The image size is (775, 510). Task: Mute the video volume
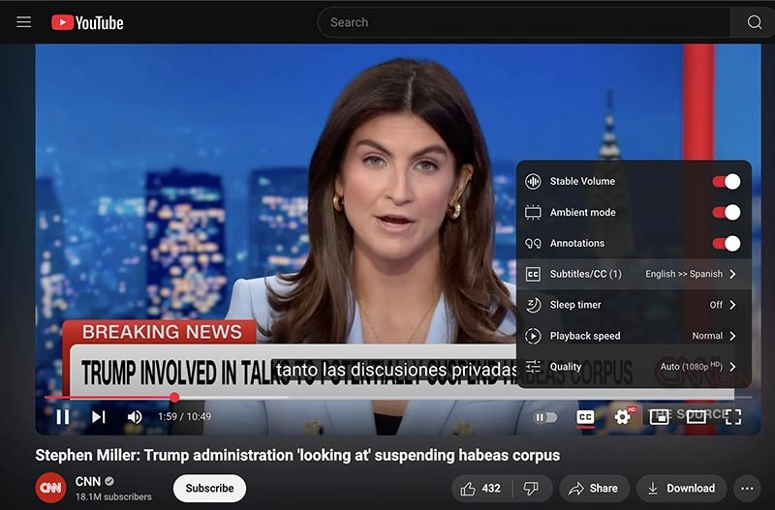coord(135,417)
